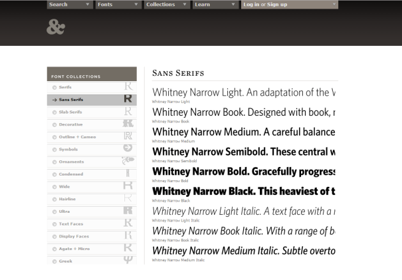The width and height of the screenshot is (402, 280).
Task: Open the Log in or Sign up dropdown
Action: [x=290, y=5]
